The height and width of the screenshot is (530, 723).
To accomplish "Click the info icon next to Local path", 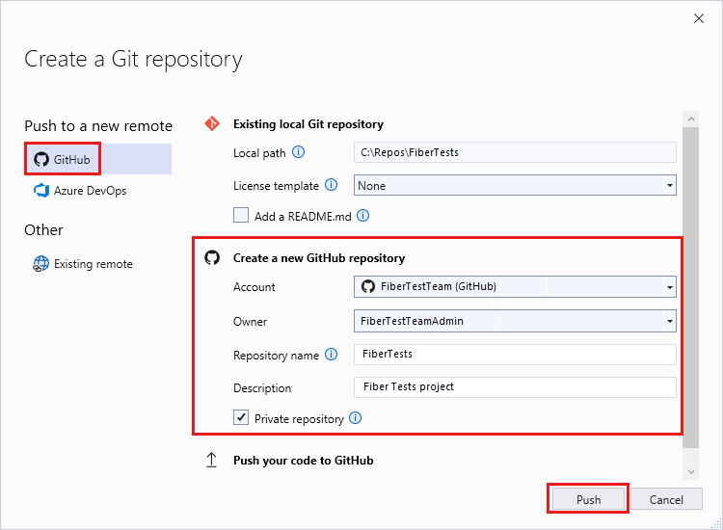I will coord(298,152).
